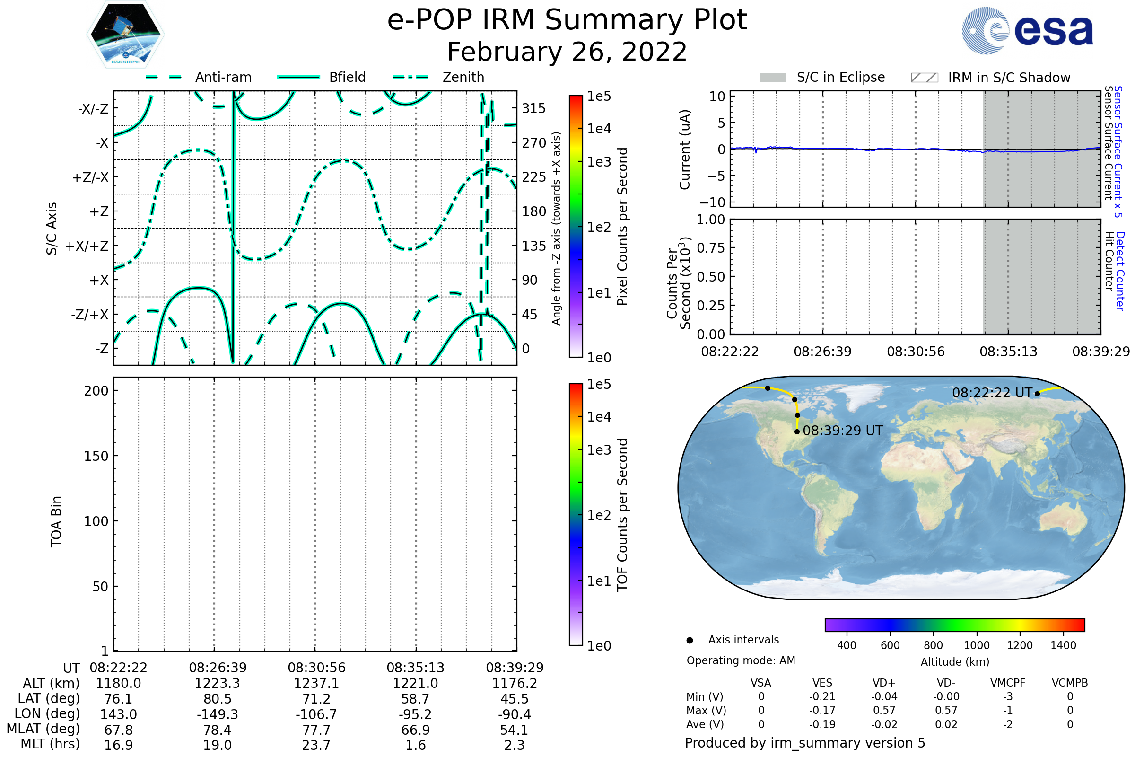Click the Axis intervals black dot marker
The width and height of the screenshot is (1135, 757).
690,641
